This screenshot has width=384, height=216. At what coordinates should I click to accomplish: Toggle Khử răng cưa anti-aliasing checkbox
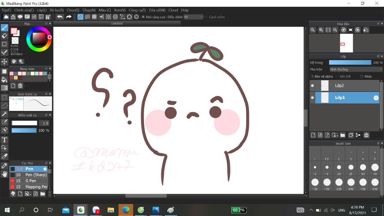pyautogui.click(x=143, y=17)
